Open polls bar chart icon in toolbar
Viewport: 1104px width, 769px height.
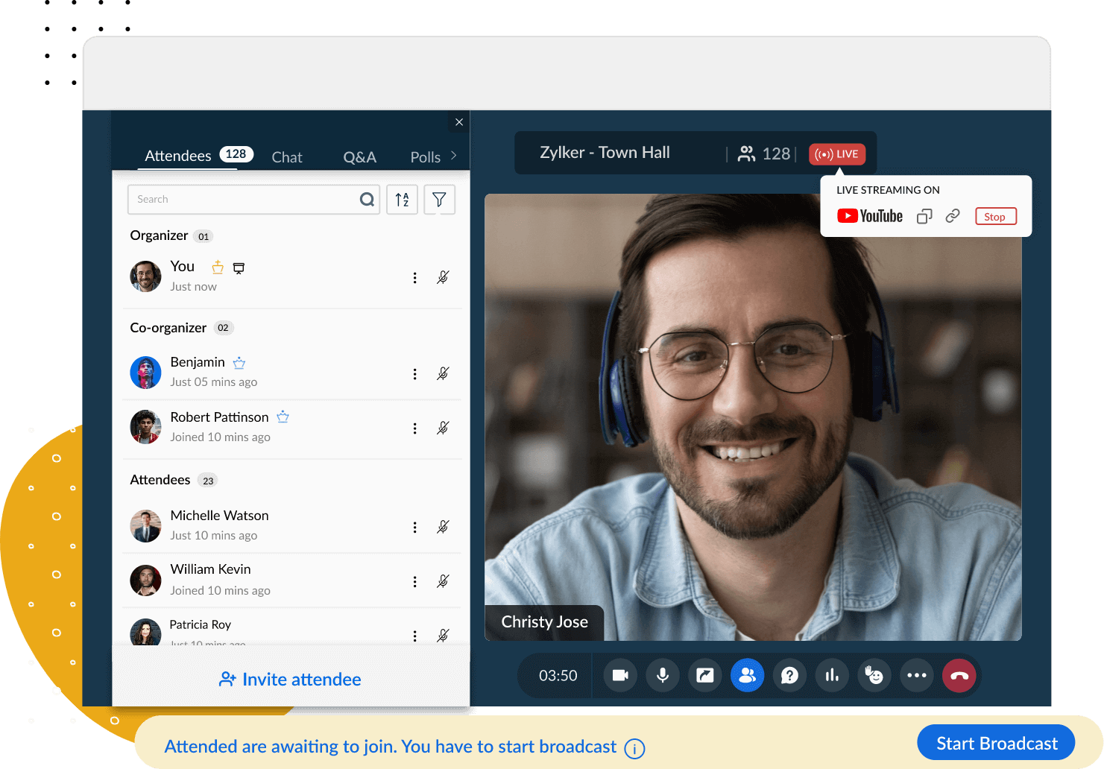click(832, 675)
